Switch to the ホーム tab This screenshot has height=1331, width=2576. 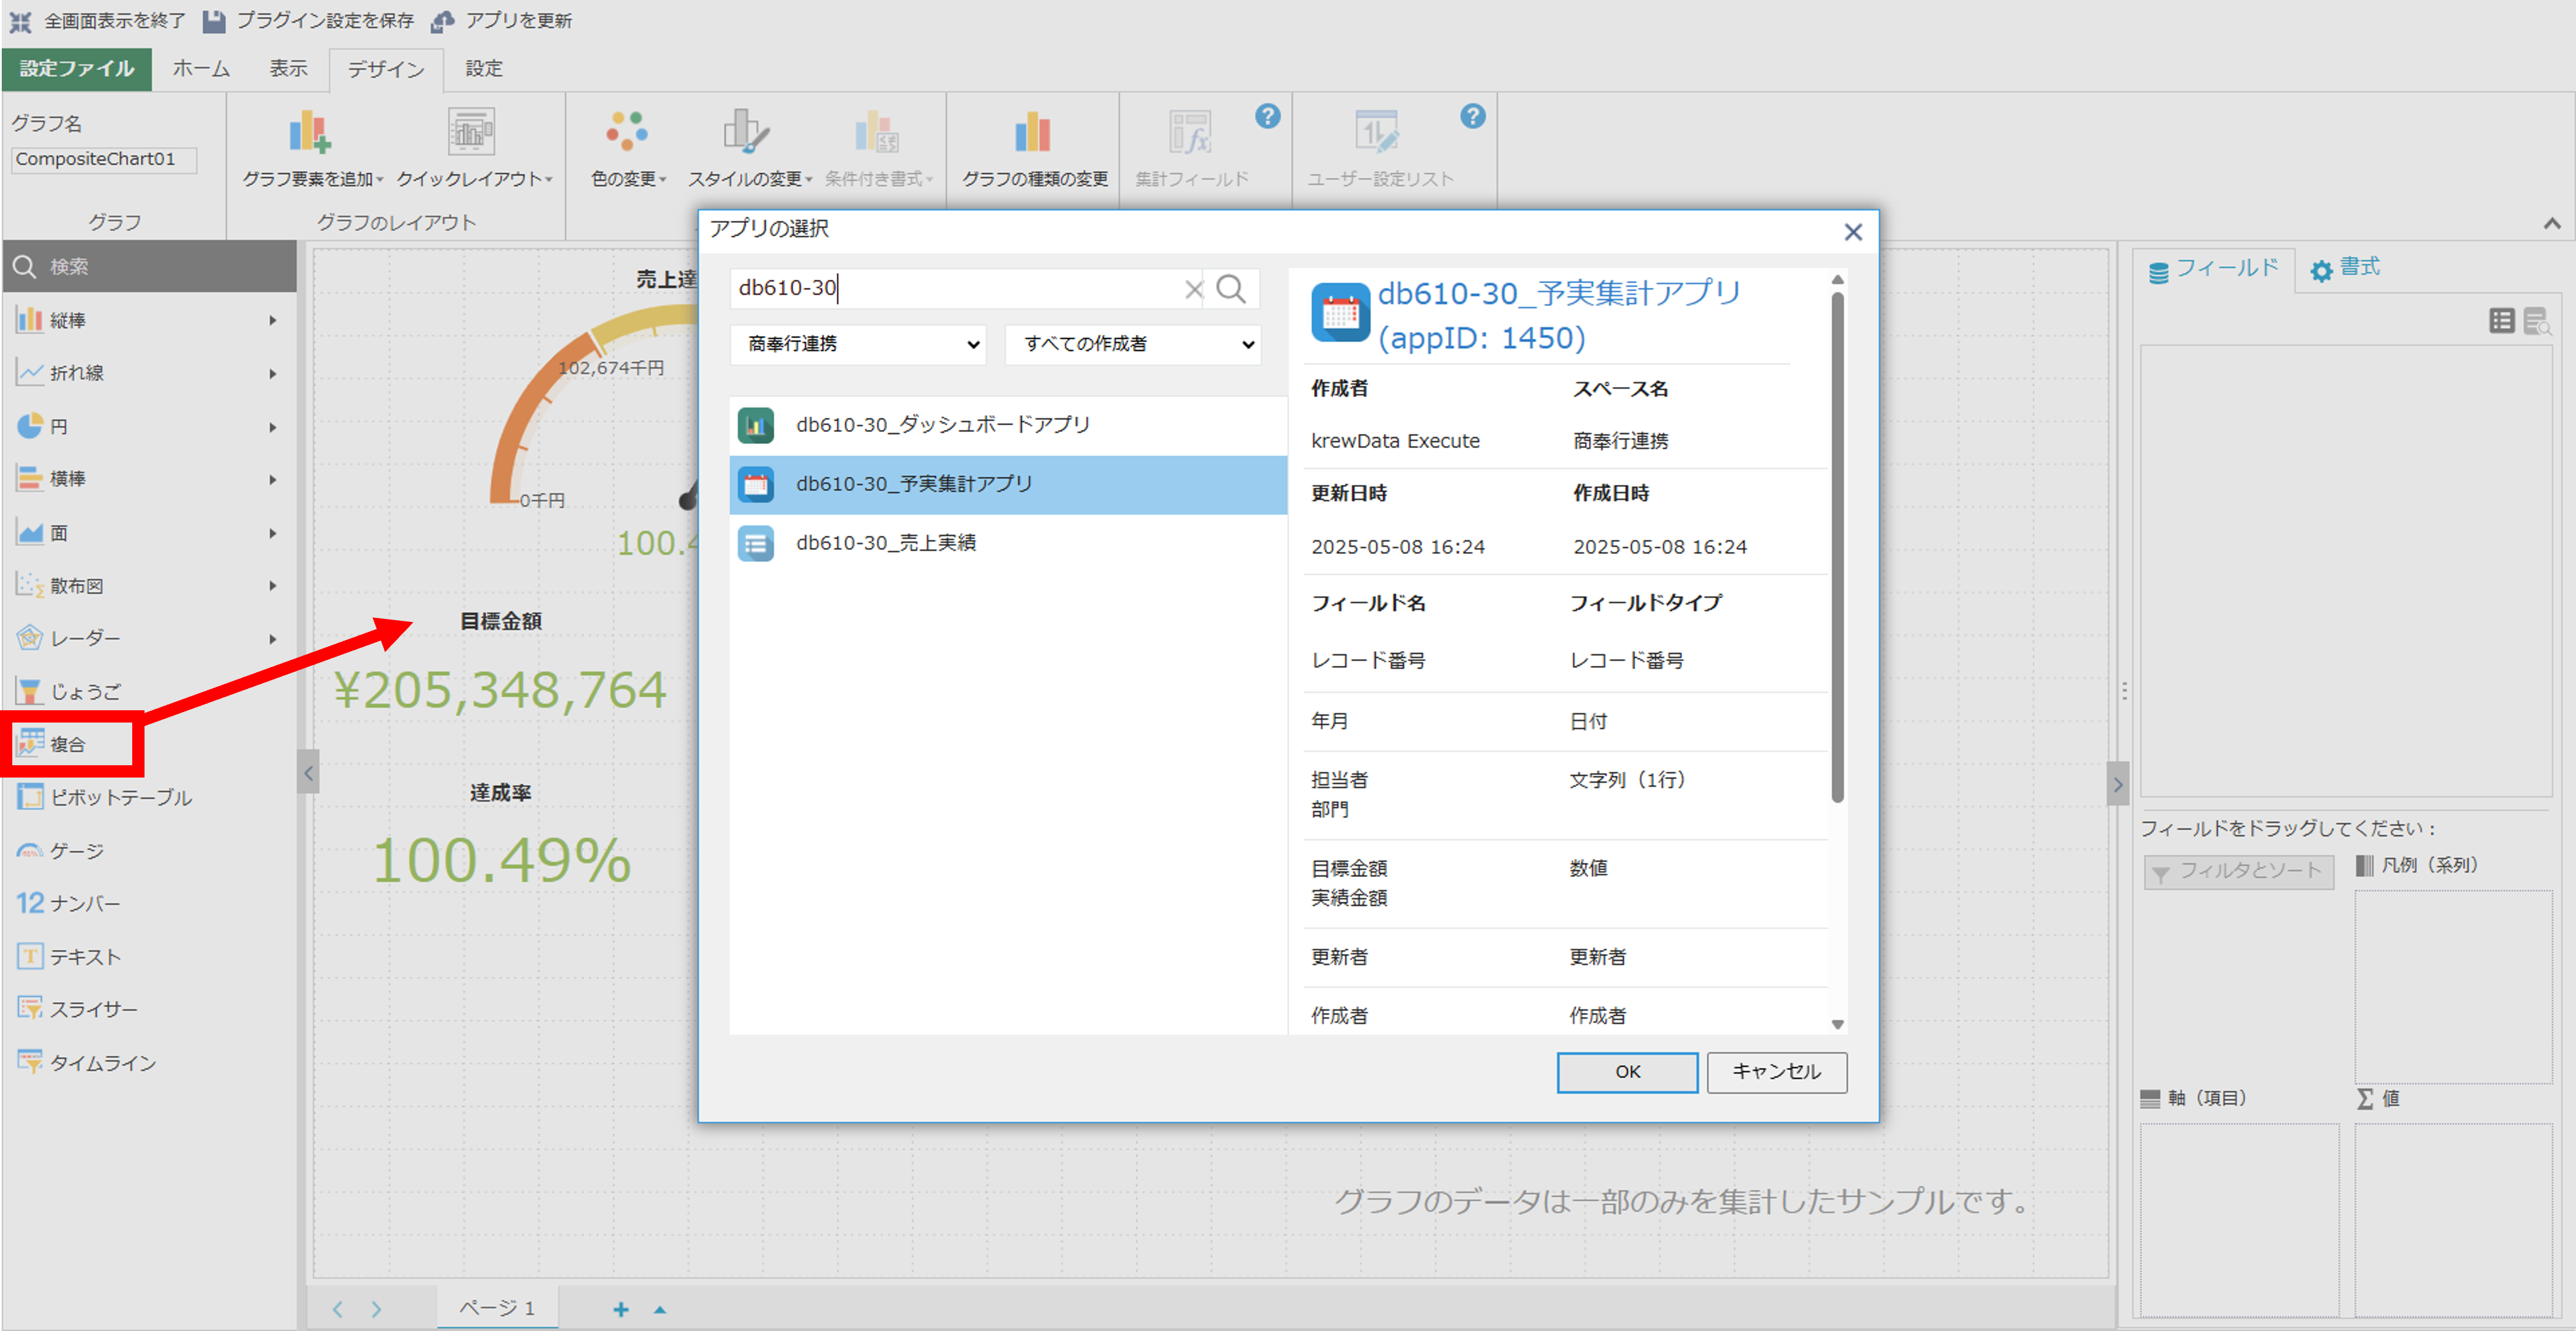tap(201, 69)
